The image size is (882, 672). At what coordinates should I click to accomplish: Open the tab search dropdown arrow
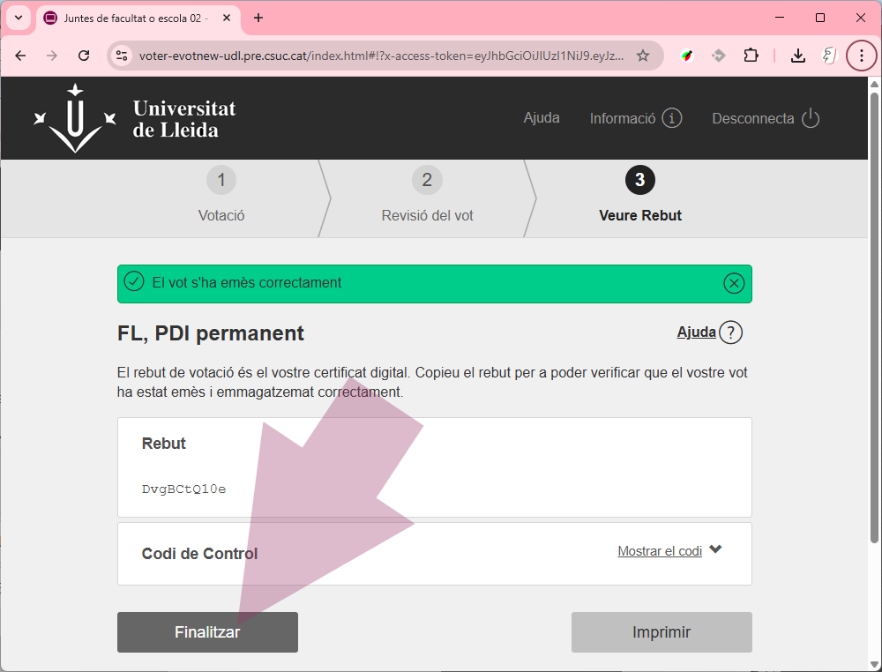point(19,18)
